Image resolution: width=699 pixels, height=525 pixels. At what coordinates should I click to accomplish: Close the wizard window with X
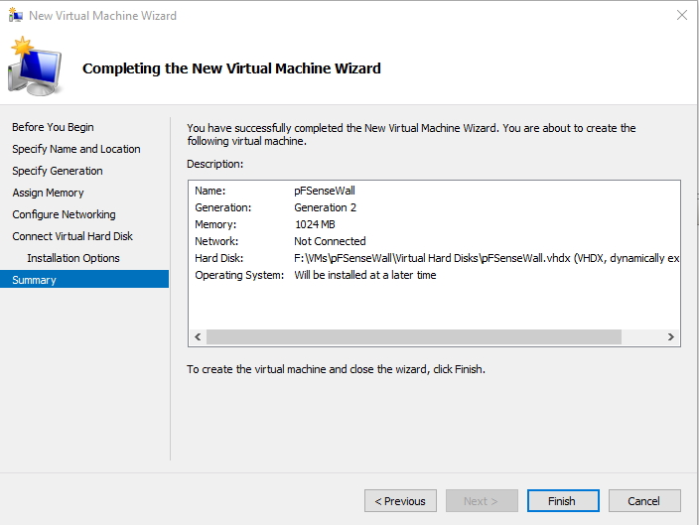(x=681, y=15)
